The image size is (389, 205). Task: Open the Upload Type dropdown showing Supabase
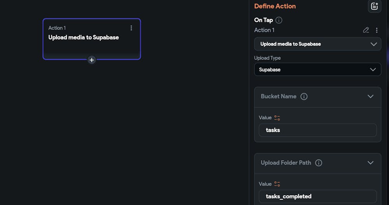[317, 70]
